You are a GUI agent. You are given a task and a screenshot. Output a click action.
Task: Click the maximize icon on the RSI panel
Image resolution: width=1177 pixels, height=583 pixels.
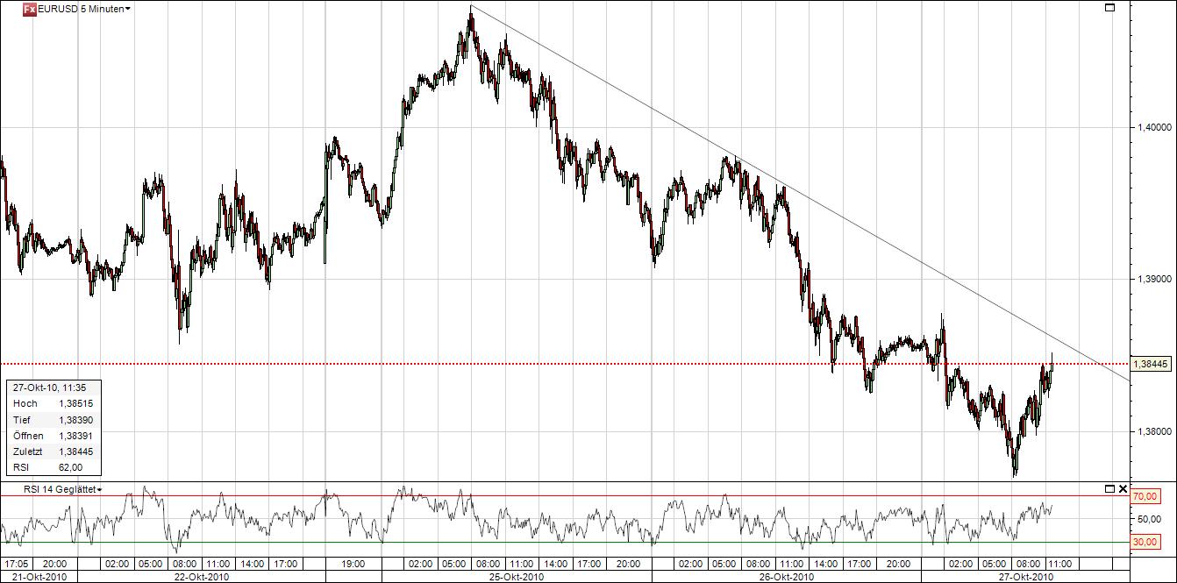1111,488
